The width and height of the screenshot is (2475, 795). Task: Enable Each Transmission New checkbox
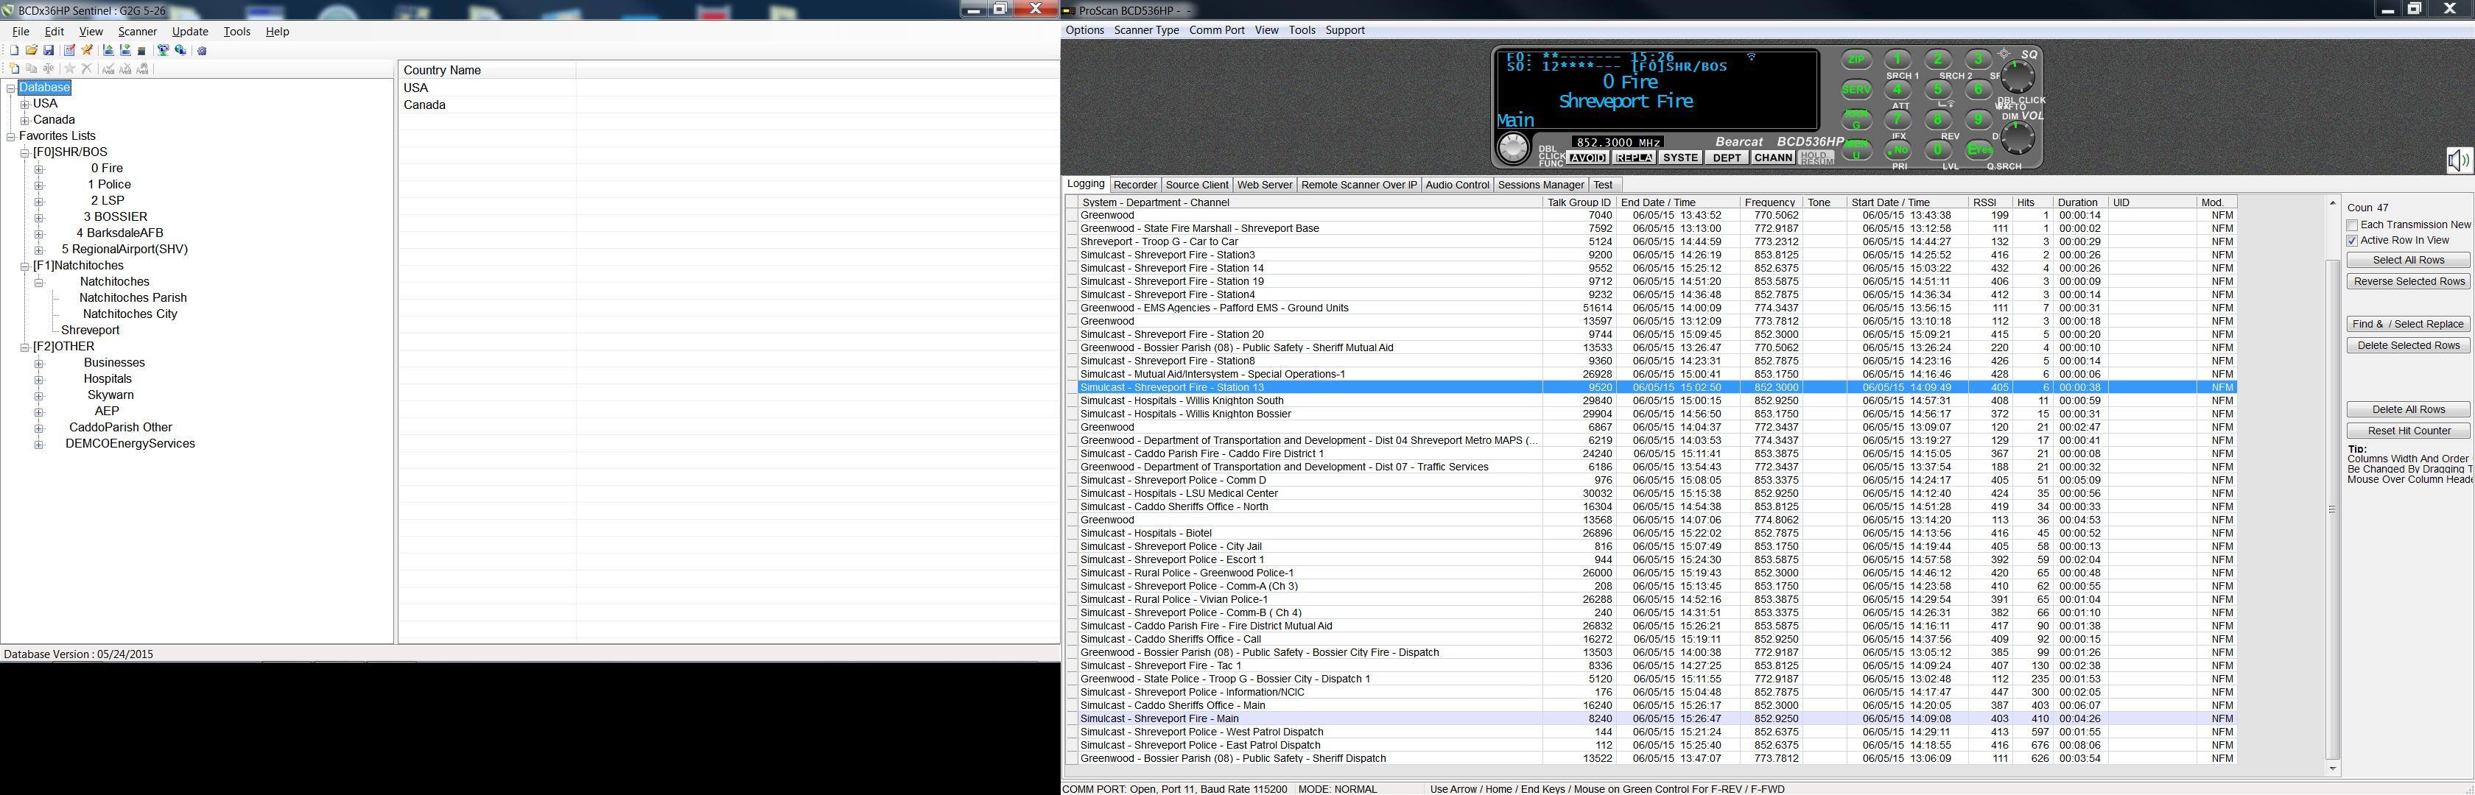click(x=2352, y=226)
